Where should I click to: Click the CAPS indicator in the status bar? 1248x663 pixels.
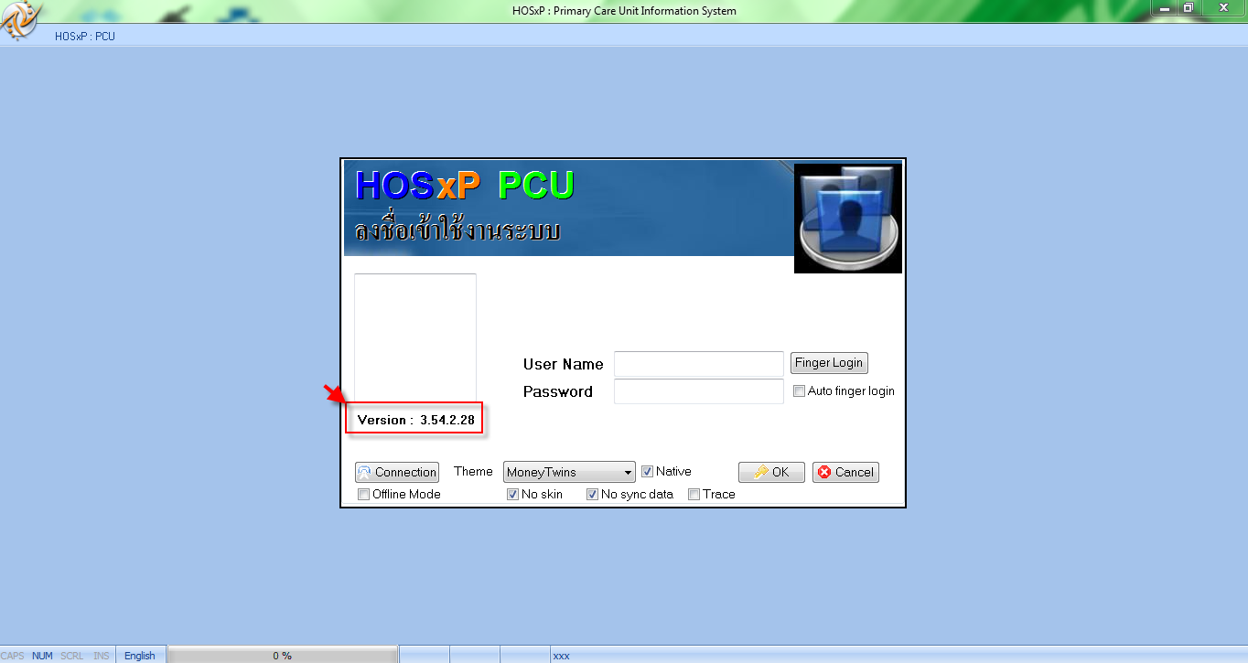[12, 655]
